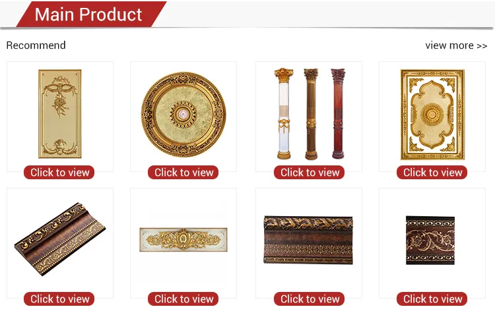This screenshot has width=495, height=317.
Task: Select the white and gold ornament plaque image
Action: point(183,239)
